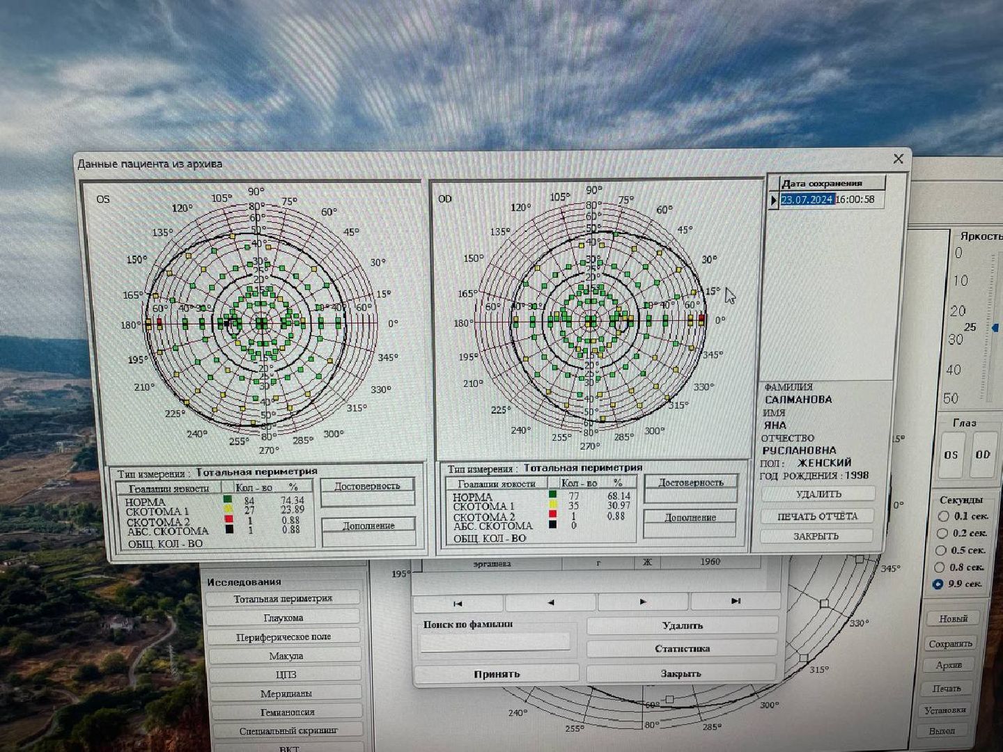Open the Тотальная периметрия study

click(283, 599)
